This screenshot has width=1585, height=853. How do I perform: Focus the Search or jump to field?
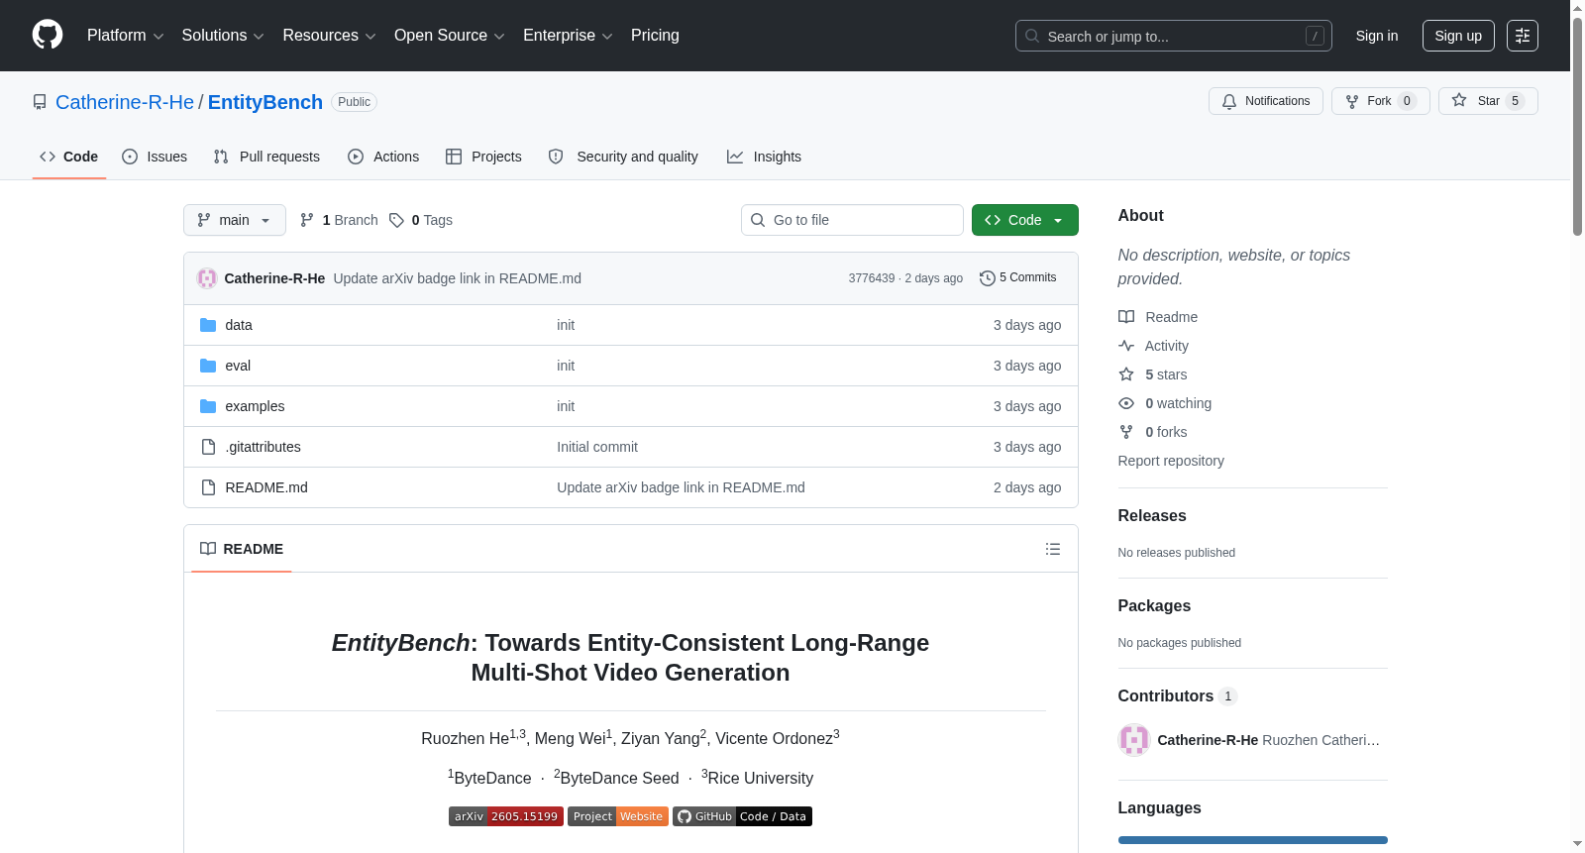[1174, 36]
